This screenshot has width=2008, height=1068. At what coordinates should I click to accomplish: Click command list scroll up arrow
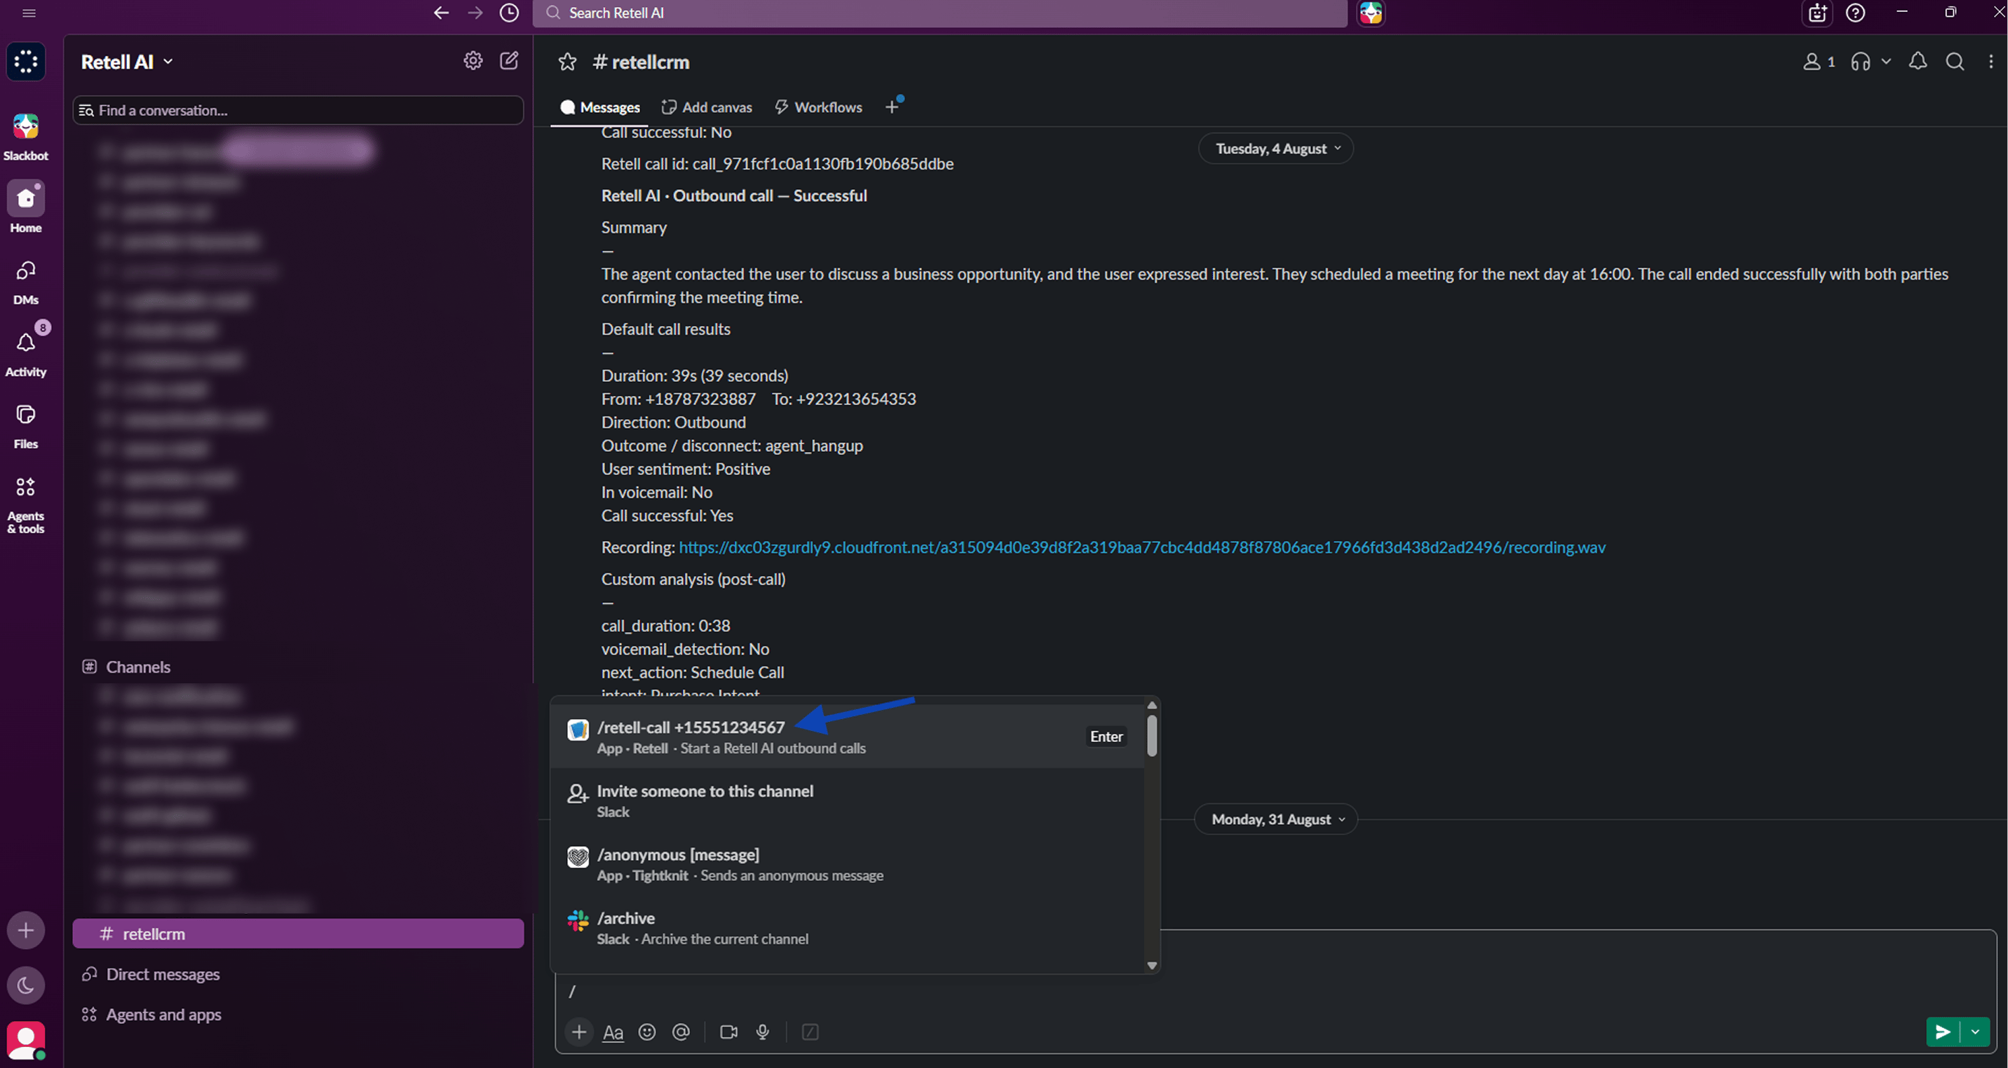(1152, 705)
